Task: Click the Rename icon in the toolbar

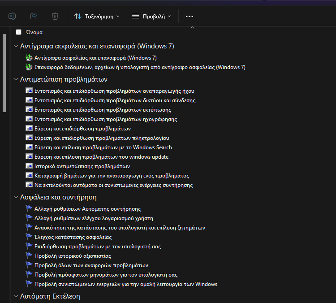Action: [x=13, y=16]
